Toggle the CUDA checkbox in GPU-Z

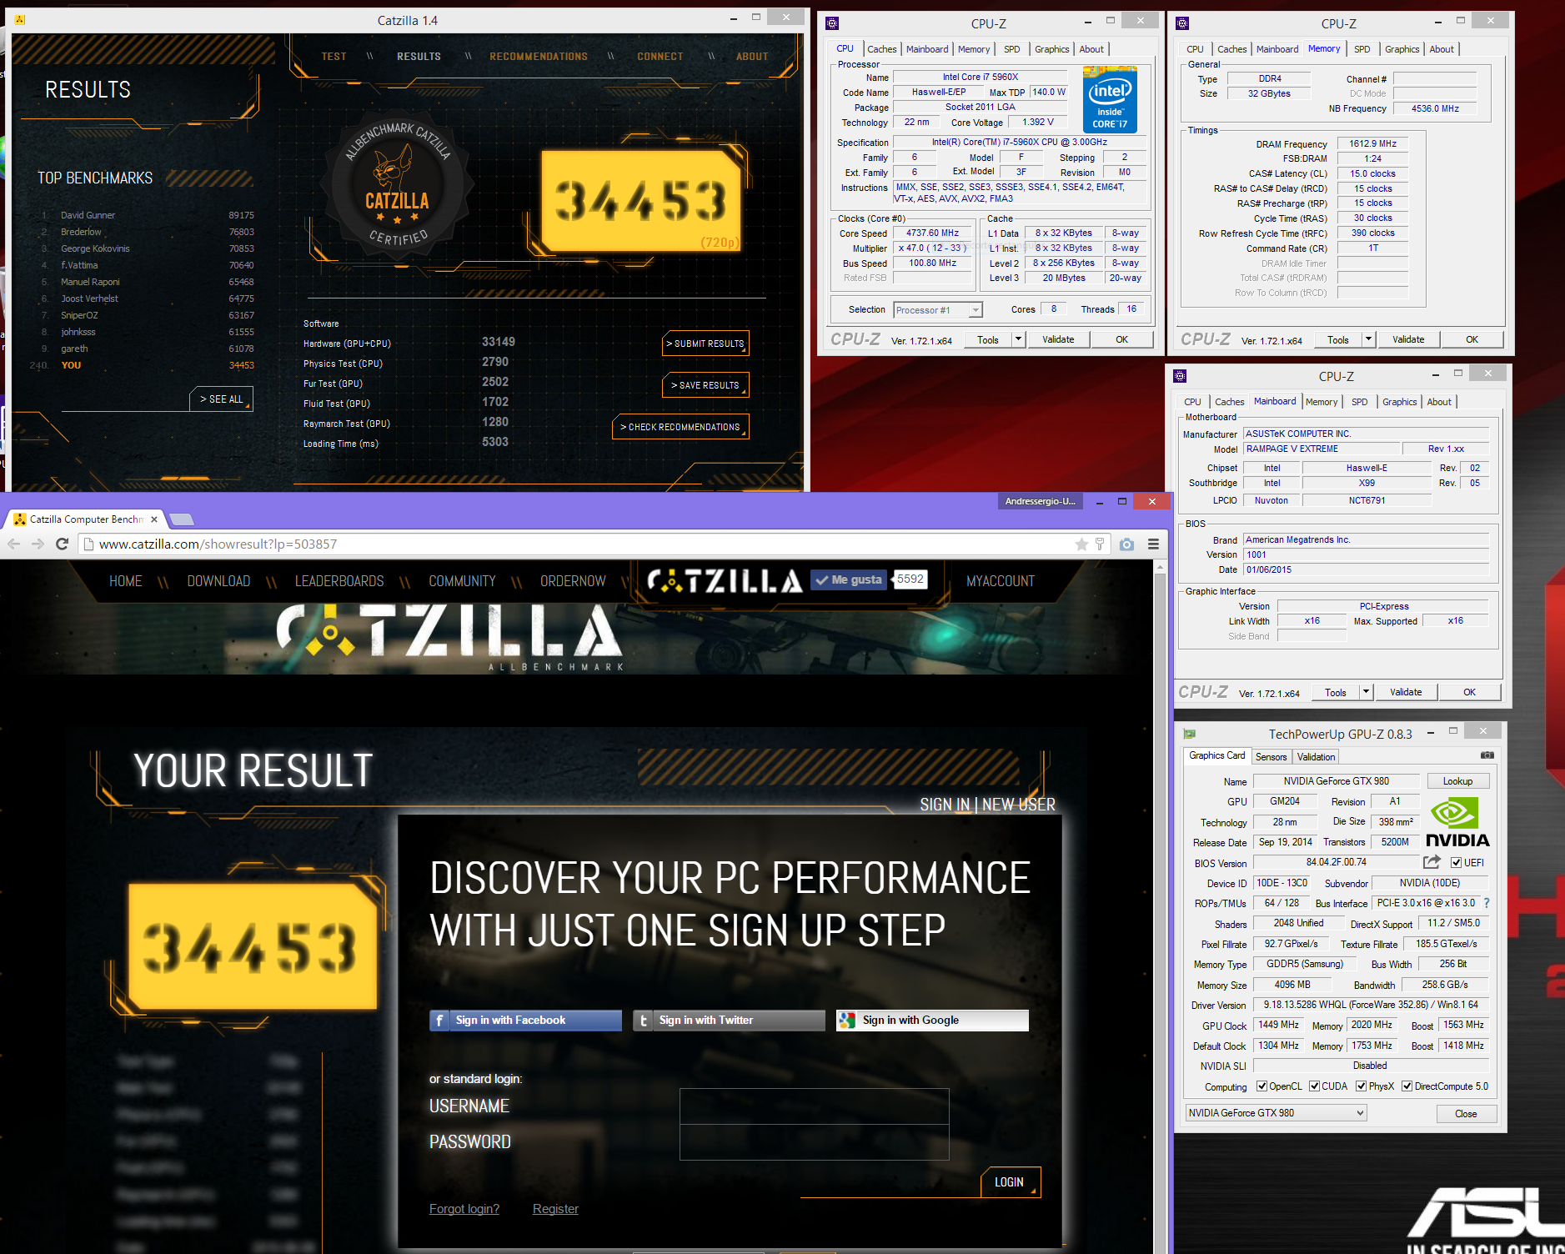click(1314, 1086)
